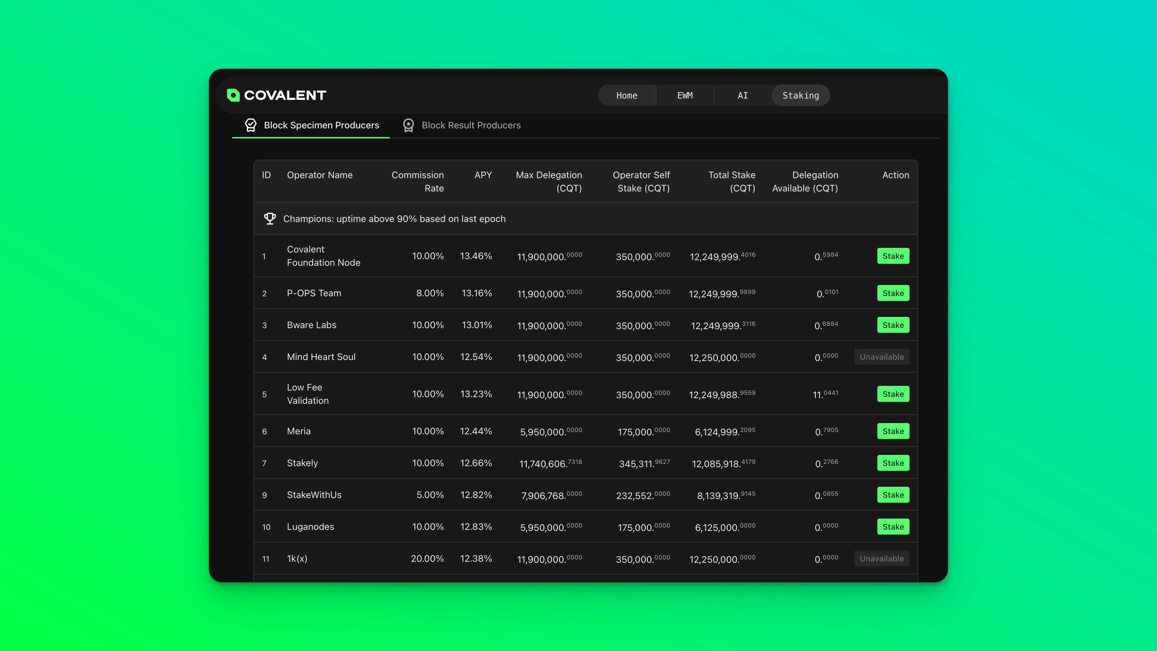Click the Total Stake (CQT) header
The height and width of the screenshot is (651, 1157).
click(x=732, y=181)
